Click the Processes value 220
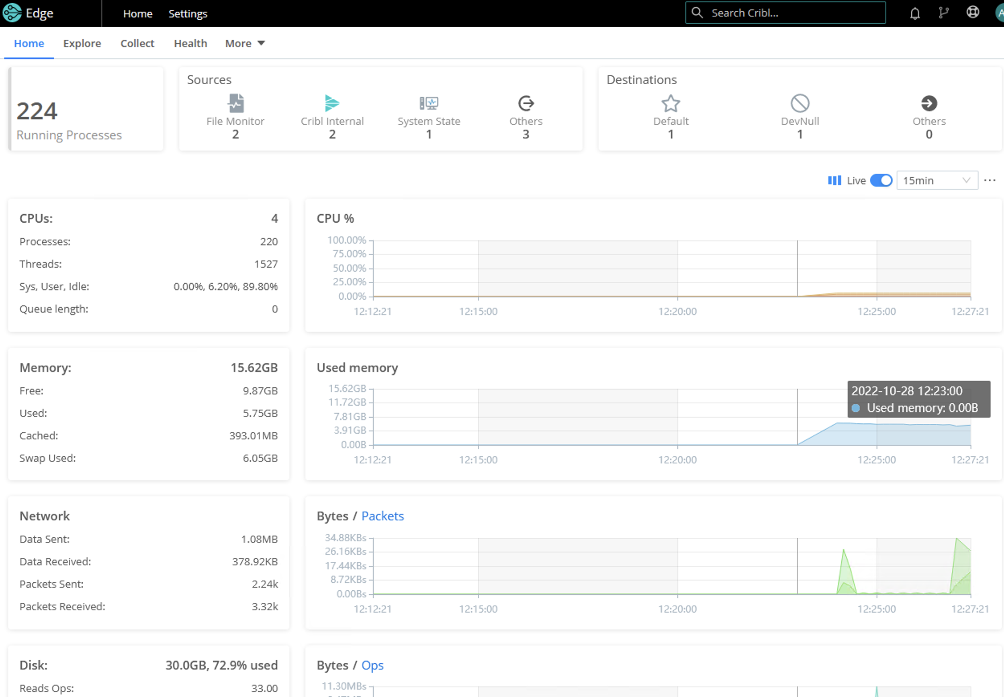Screen dimensions: 1004x697 [269, 242]
